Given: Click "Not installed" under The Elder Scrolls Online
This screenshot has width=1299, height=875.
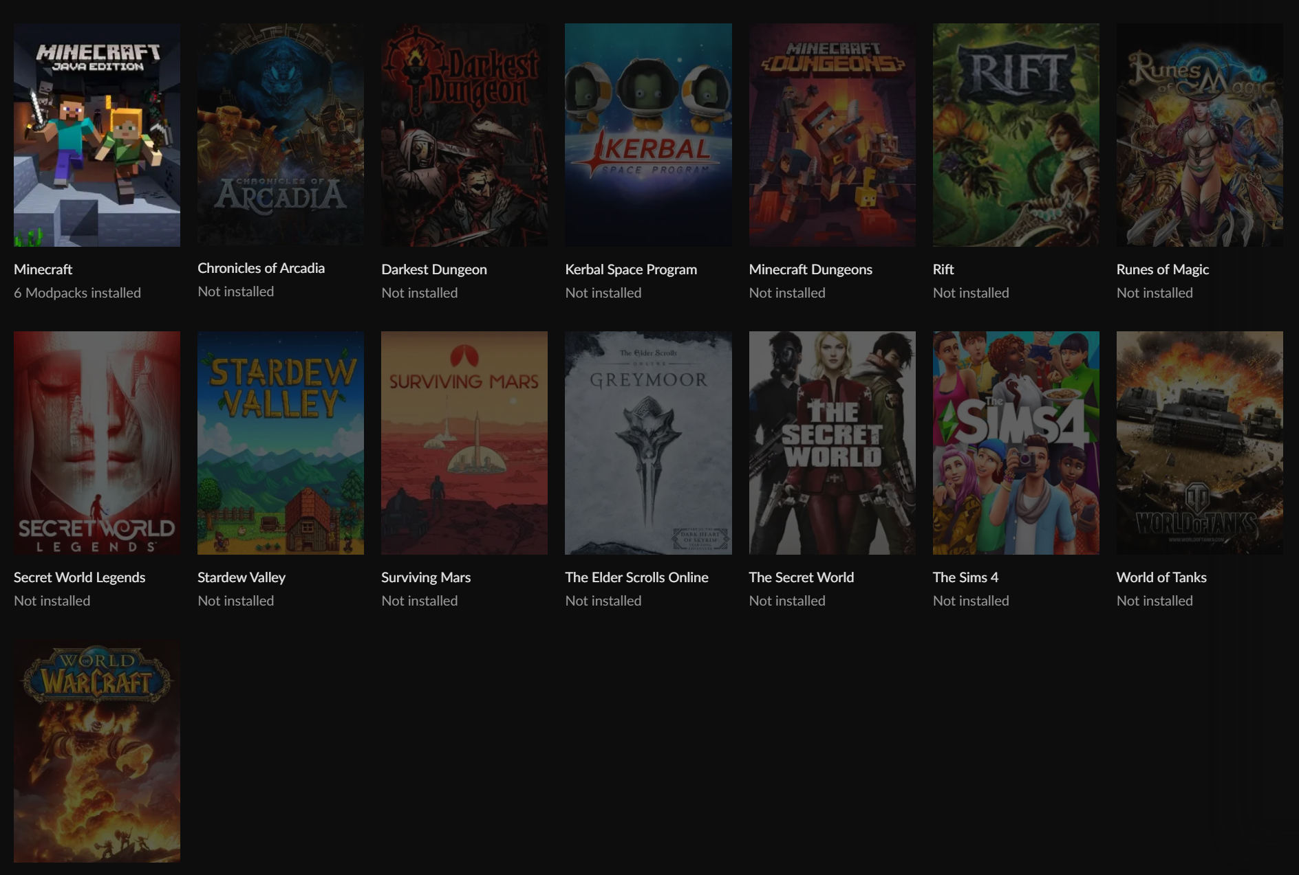Looking at the screenshot, I should pyautogui.click(x=603, y=601).
